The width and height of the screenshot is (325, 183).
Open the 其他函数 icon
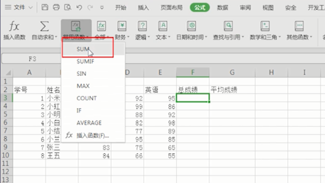[299, 26]
